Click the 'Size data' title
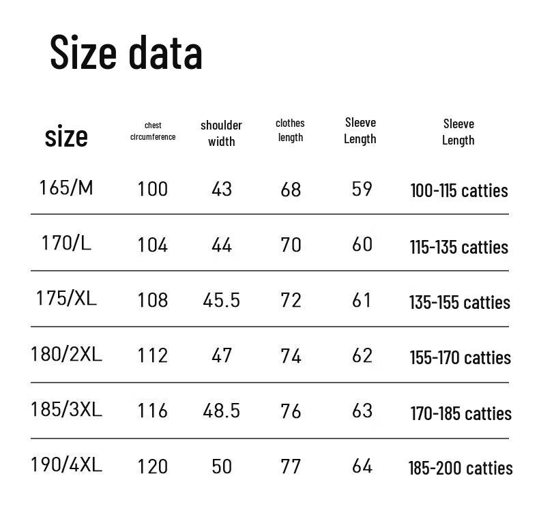This screenshot has height=506, width=539. click(126, 53)
